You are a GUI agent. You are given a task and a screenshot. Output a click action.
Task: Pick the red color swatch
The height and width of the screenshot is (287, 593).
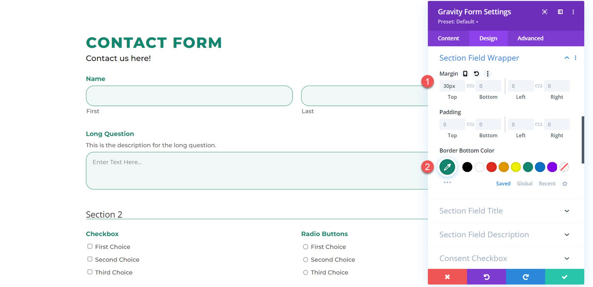pyautogui.click(x=492, y=167)
